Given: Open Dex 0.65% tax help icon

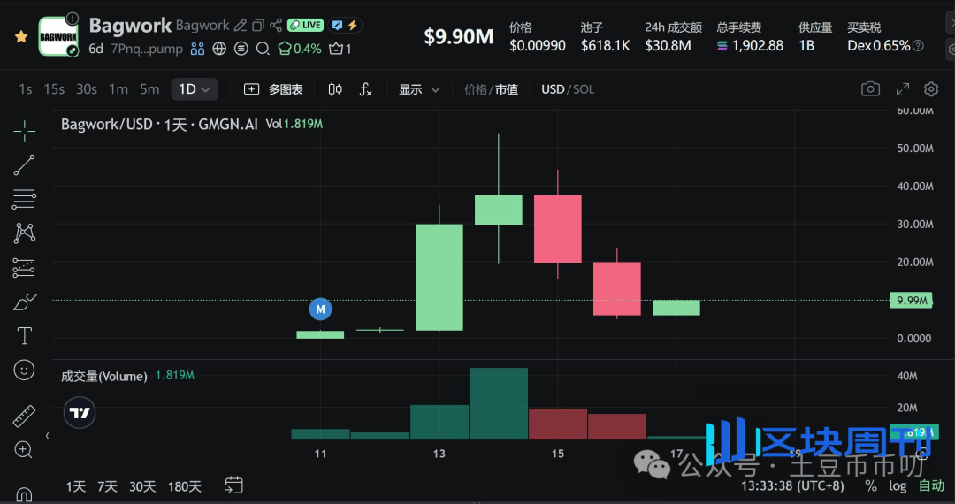Looking at the screenshot, I should pyautogui.click(x=919, y=46).
